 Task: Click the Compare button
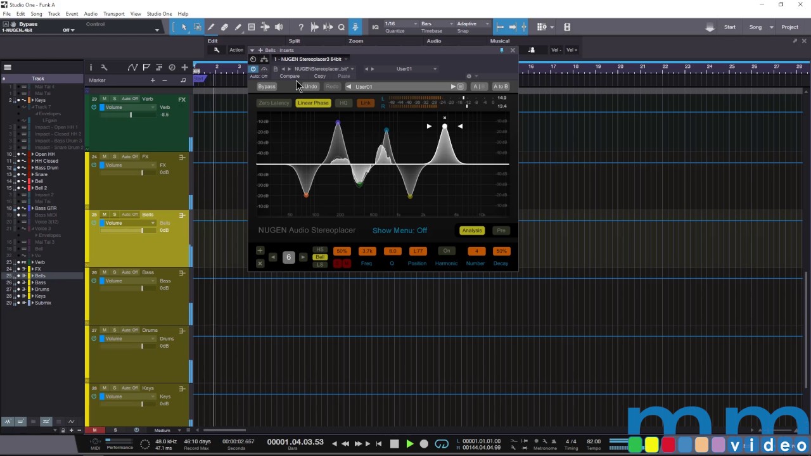tap(290, 76)
